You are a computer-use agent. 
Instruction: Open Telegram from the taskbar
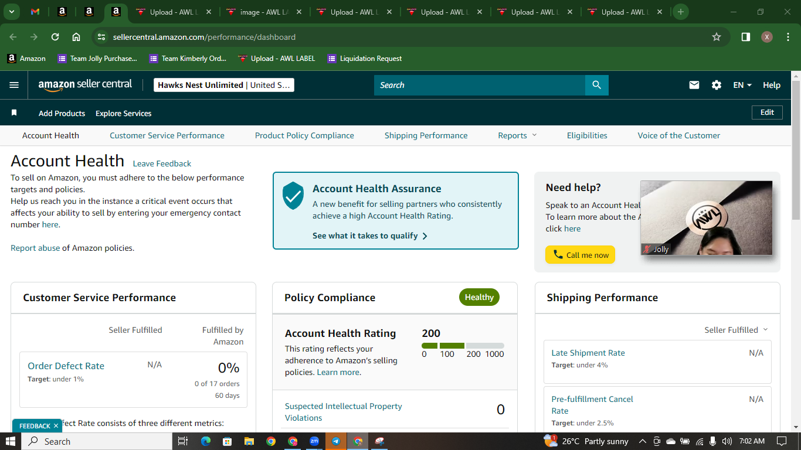tap(336, 441)
